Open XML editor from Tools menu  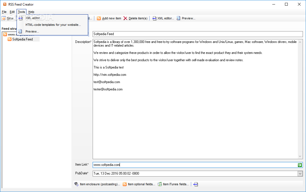click(52, 18)
